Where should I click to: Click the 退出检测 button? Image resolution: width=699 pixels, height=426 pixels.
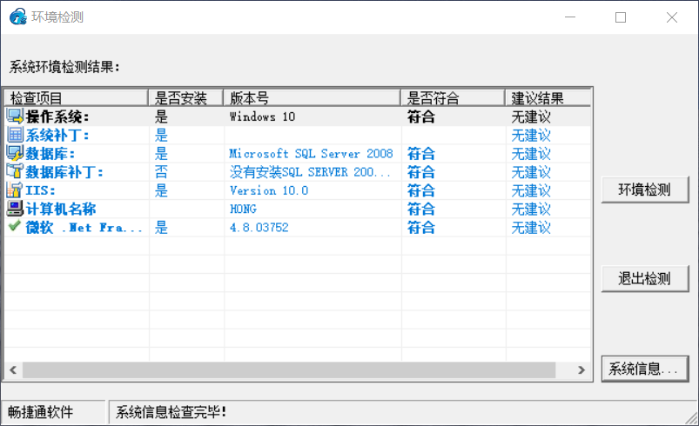645,279
